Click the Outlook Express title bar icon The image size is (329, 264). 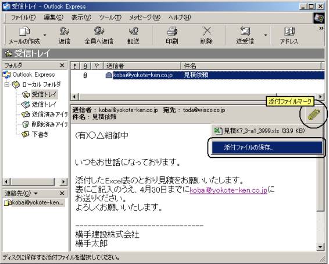(x=6, y=6)
